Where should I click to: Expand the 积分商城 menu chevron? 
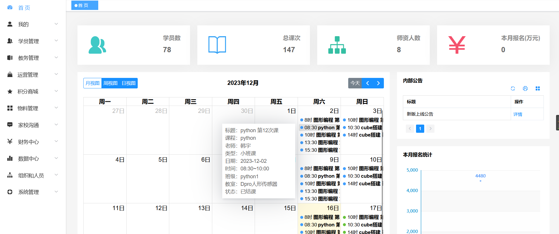(x=56, y=91)
